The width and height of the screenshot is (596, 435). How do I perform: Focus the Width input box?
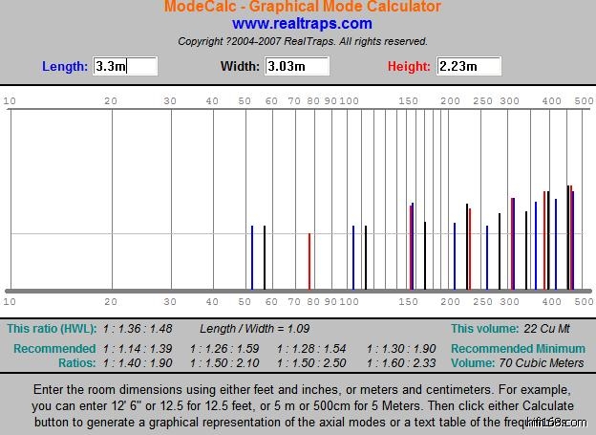click(296, 67)
